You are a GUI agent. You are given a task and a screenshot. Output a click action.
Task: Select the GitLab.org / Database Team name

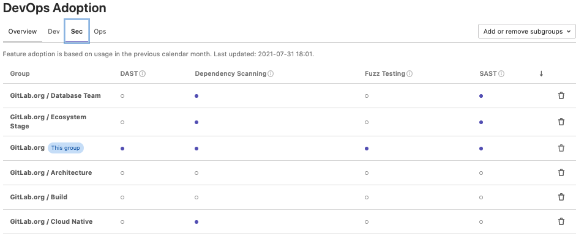pyautogui.click(x=56, y=95)
